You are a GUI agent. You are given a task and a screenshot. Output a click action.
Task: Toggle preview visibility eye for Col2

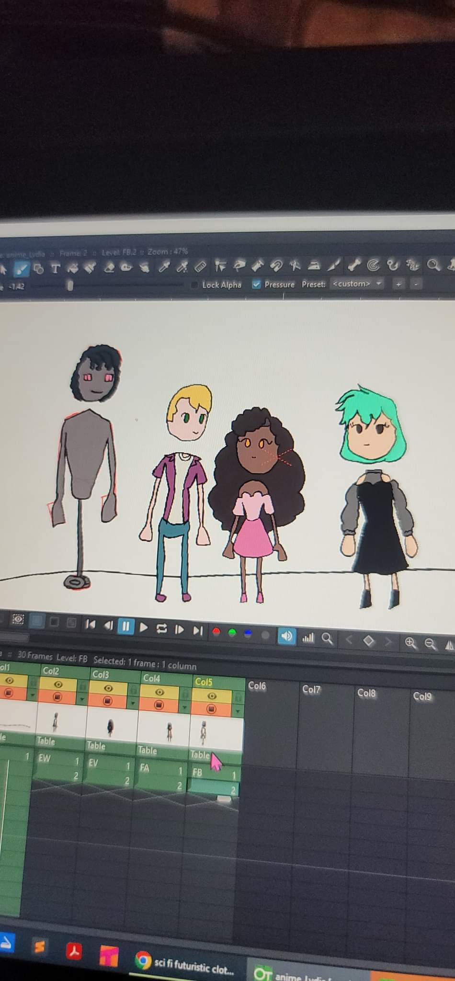click(x=57, y=685)
